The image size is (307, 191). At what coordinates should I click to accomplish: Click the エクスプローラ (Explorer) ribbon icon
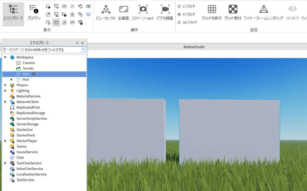point(13,13)
